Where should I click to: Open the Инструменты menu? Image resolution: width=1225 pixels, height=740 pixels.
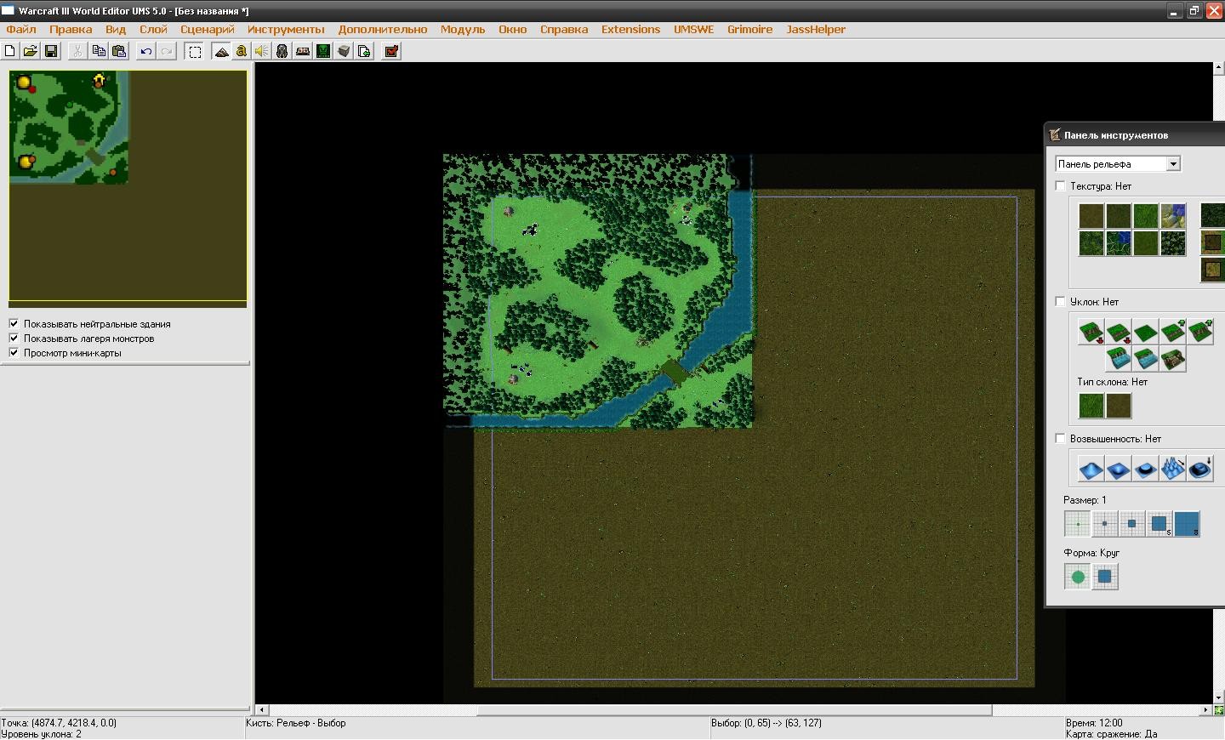pos(286,29)
